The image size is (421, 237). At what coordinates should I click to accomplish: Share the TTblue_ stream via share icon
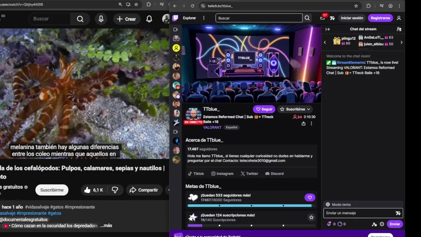pyautogui.click(x=304, y=123)
